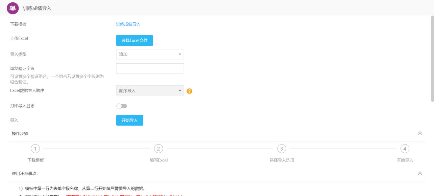Click the 选择导入选项 step label text

[282, 160]
